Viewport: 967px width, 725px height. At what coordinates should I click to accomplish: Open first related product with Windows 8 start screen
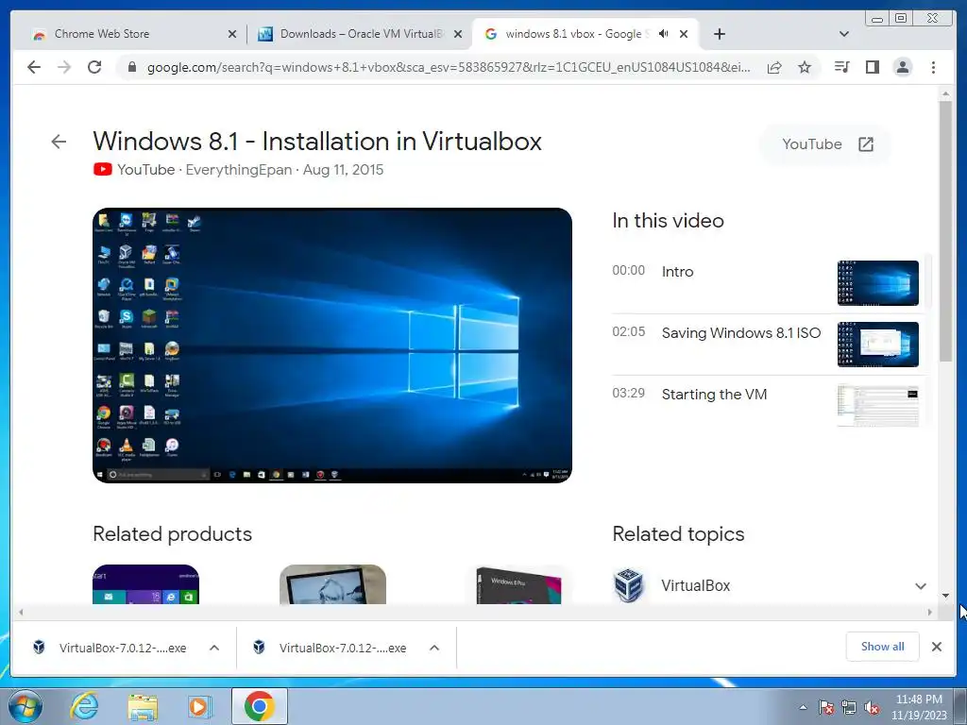[146, 583]
